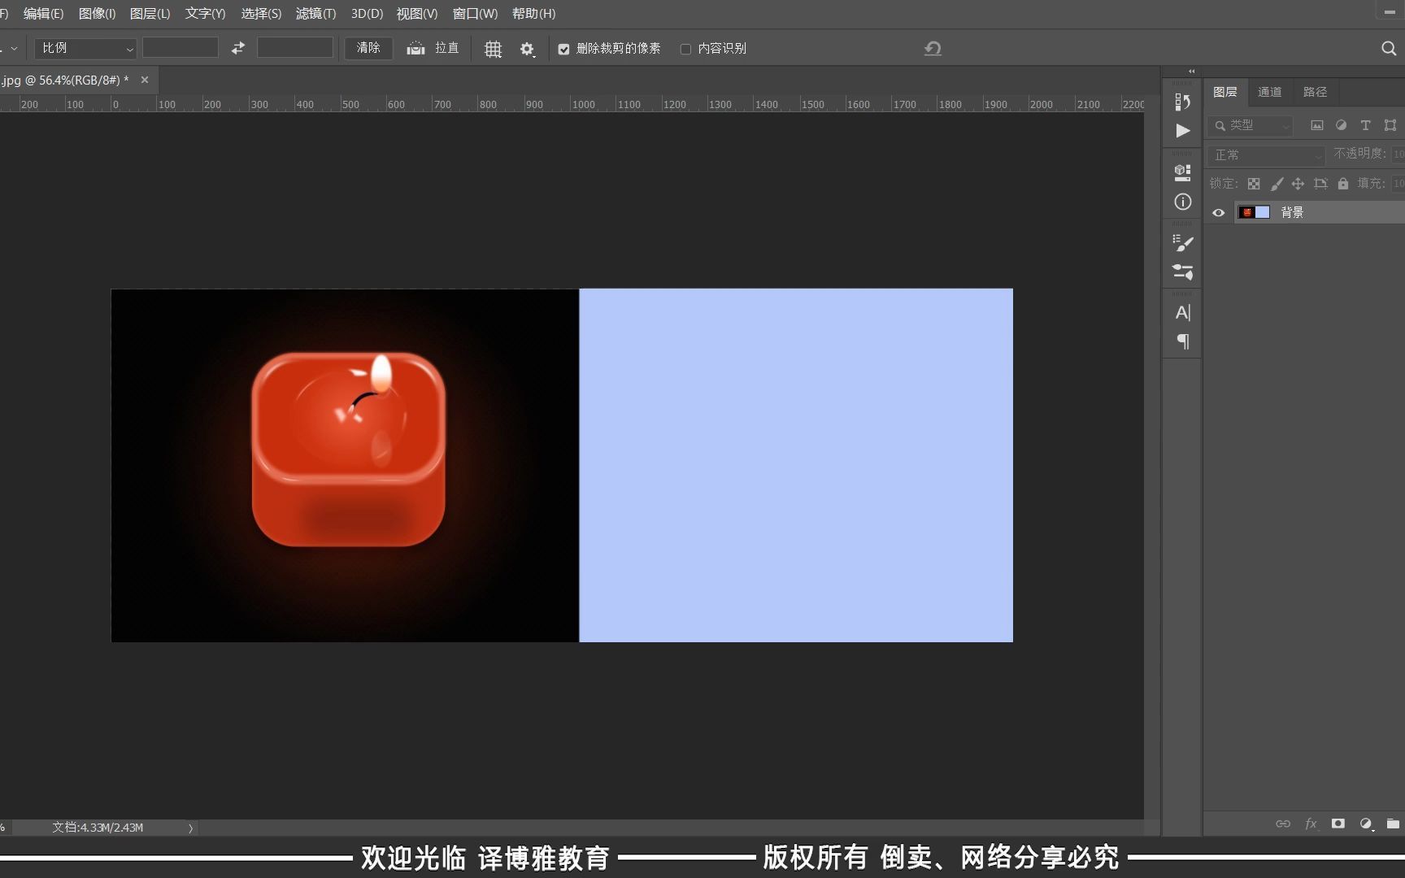Open the 滤镜(T) menu
The image size is (1405, 878).
pos(315,14)
